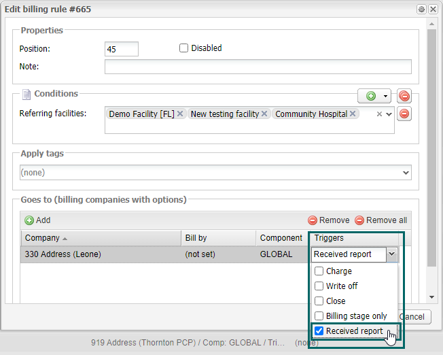Click the dialog scrollbar down arrow
Viewport: 443px width, 355px height.
coord(431,297)
